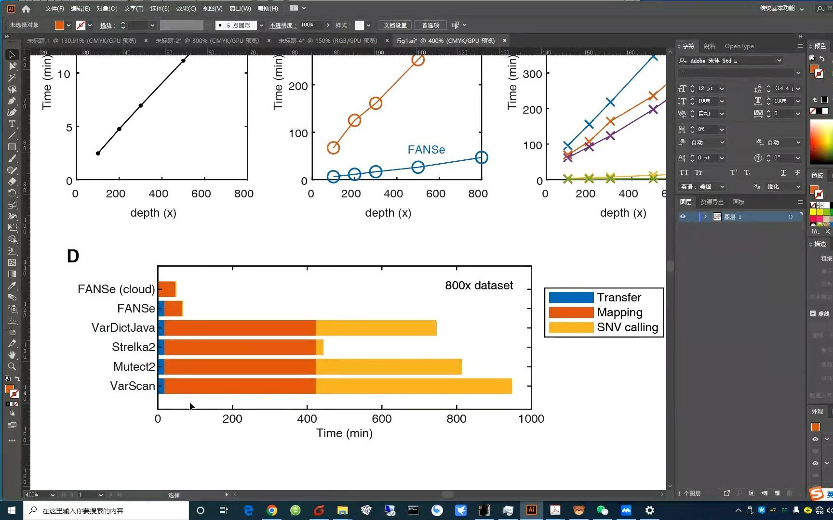Expand the 图层 1 layer tree
Screen dimensions: 833x520
coord(705,217)
